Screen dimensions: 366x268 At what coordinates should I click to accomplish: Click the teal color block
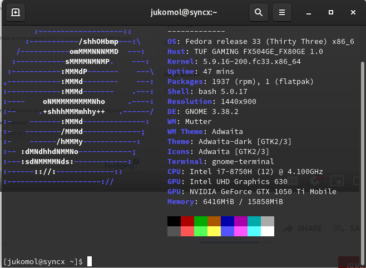point(254,221)
